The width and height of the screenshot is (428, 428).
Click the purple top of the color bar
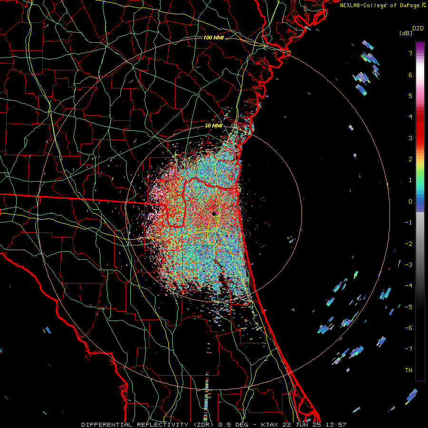[420, 47]
